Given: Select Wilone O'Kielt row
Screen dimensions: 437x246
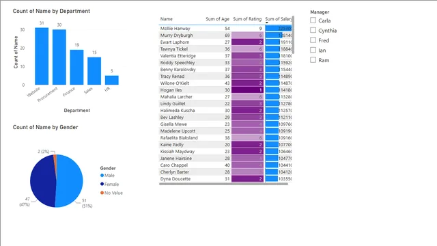Looking at the screenshot, I should 175,83.
